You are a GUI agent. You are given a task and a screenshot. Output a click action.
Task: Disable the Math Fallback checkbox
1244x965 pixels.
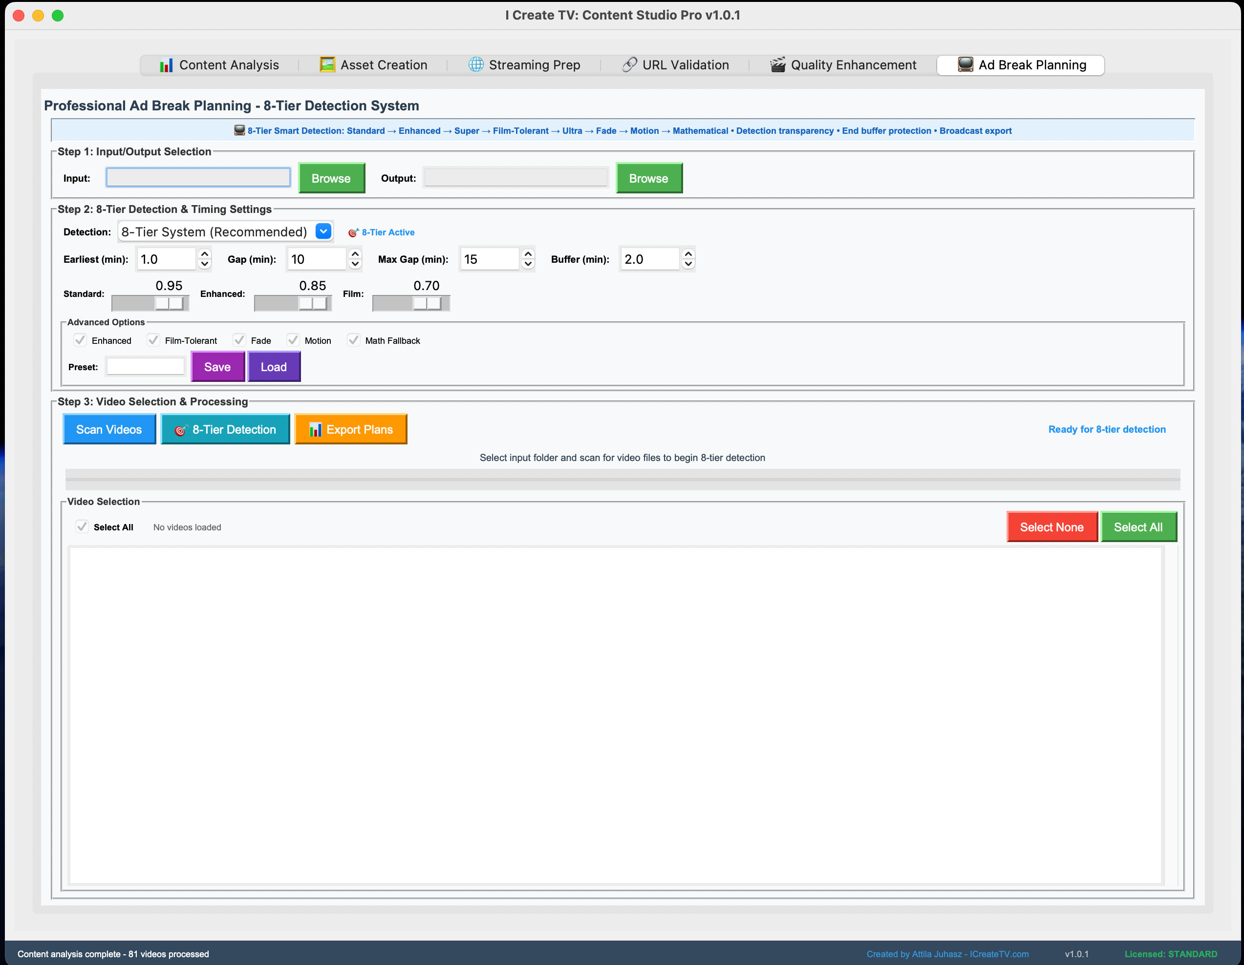(354, 340)
